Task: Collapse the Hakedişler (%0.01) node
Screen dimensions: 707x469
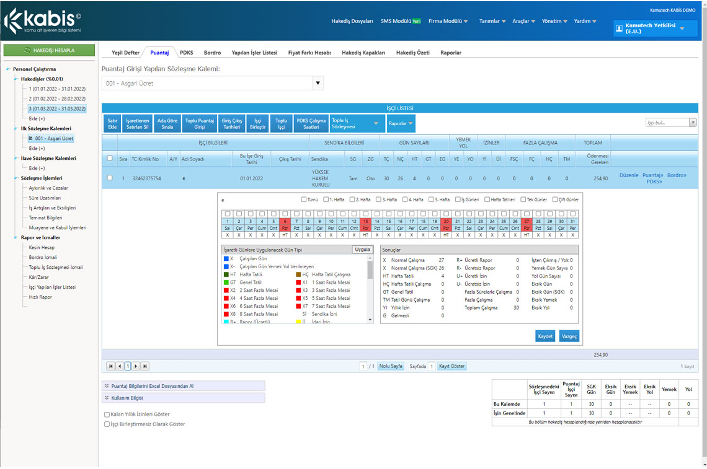Action: coord(16,79)
